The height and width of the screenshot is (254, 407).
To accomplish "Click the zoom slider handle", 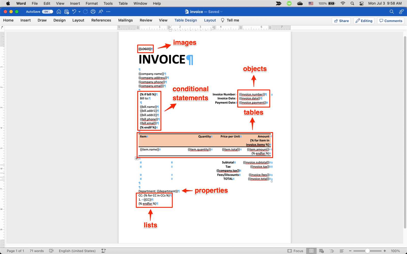I will tap(367, 251).
